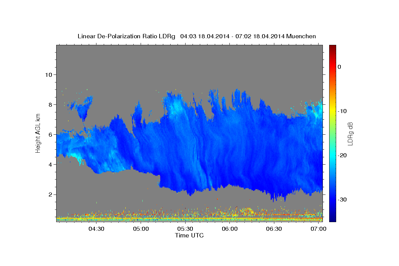This screenshot has height=266, width=399.
Task: Click the colorbar tick label "-30"
Action: (x=342, y=199)
